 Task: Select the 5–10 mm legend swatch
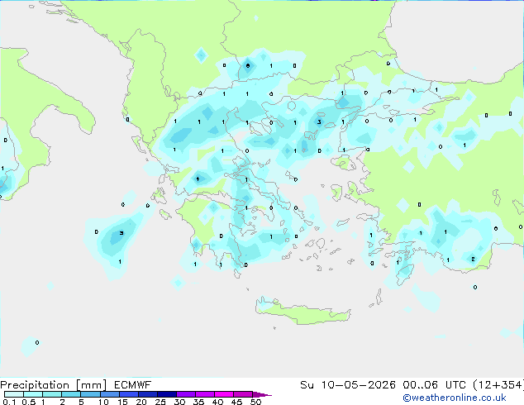(90, 394)
